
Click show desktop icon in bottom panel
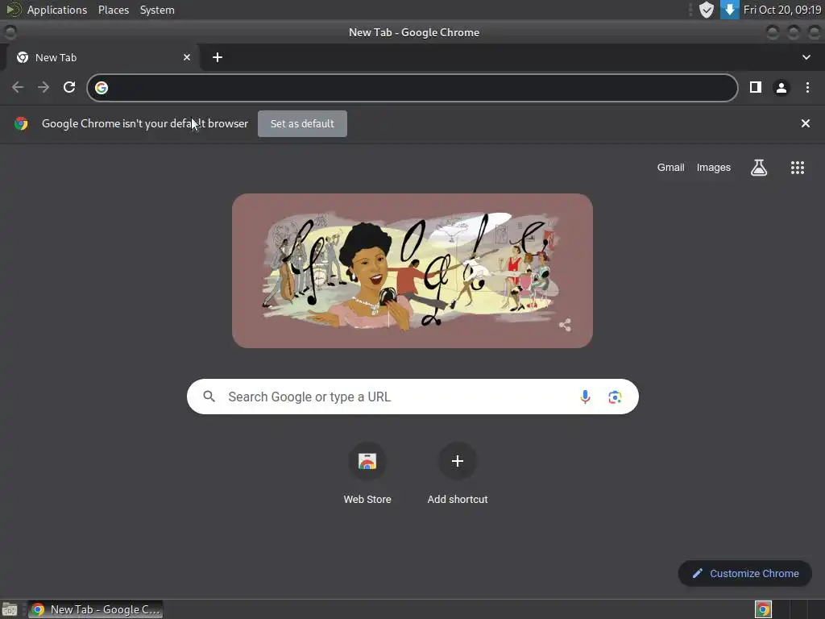10,609
